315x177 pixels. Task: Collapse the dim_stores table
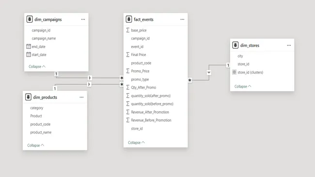click(243, 87)
